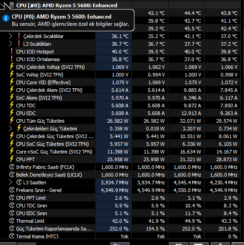Click the clock icon beside Infinity Fabric Saati
The height and width of the screenshot is (245, 244).
point(12,167)
